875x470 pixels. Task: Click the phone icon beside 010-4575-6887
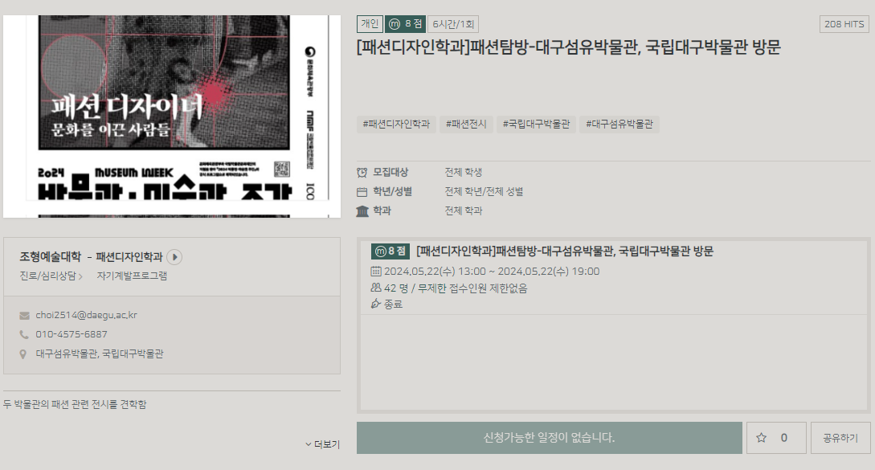(x=24, y=334)
